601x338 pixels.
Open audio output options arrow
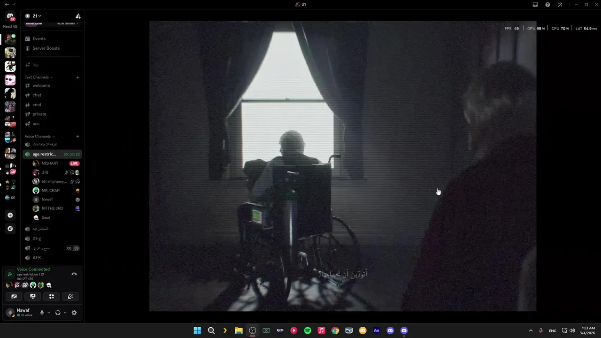[65, 313]
